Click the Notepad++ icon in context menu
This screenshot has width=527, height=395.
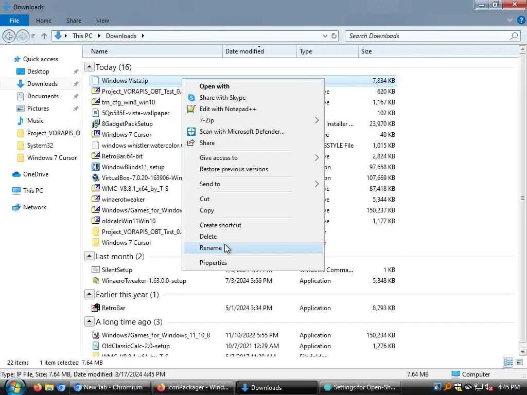coord(191,109)
